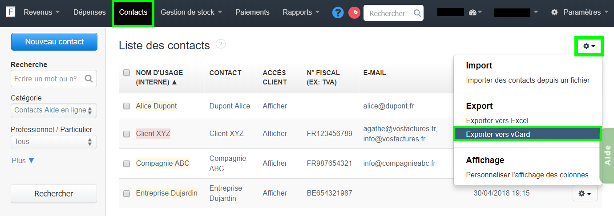Choose Exporter vers vCard
614x216 pixels.
[x=528, y=134]
